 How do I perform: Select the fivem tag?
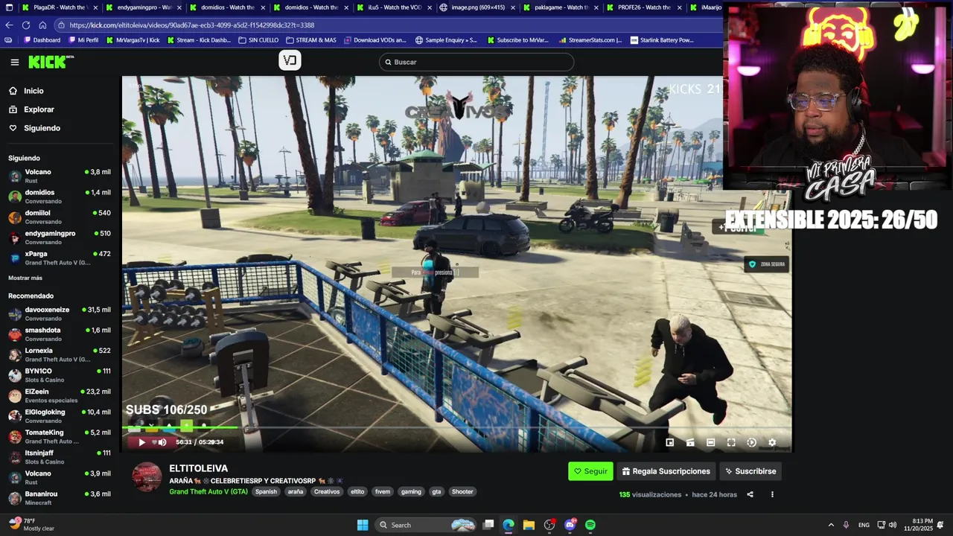click(x=383, y=491)
